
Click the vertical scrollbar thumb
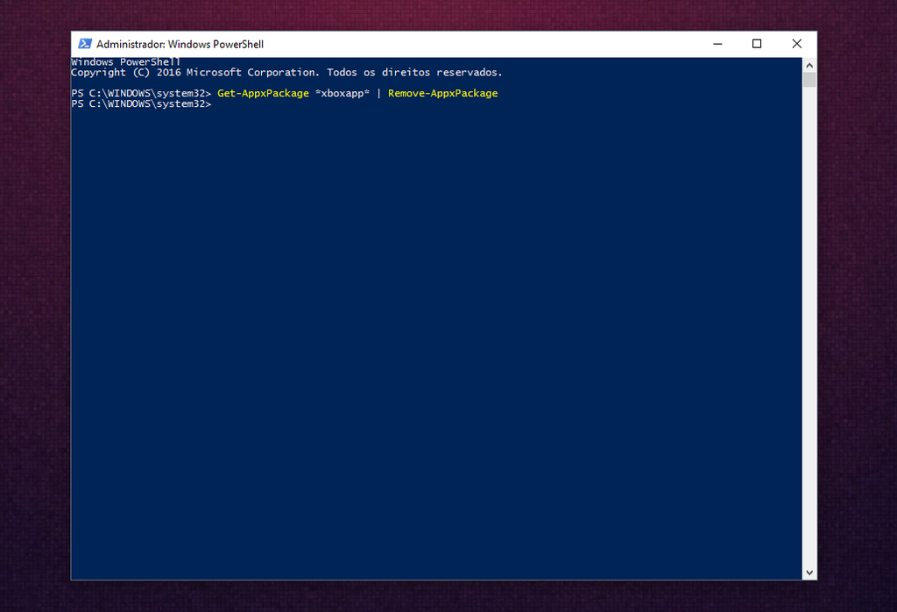point(809,80)
